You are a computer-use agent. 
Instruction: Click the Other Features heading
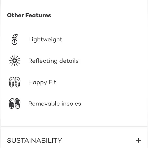pyautogui.click(x=29, y=15)
